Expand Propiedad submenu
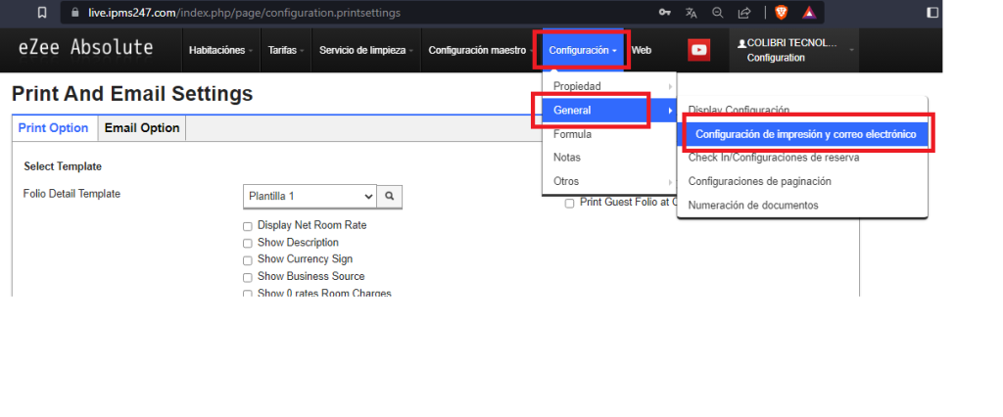The width and height of the screenshot is (1003, 417). tap(609, 86)
